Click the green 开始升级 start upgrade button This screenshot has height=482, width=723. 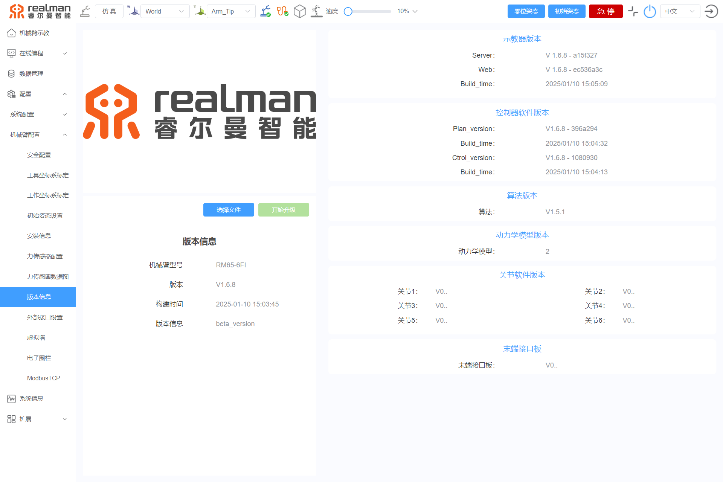pyautogui.click(x=284, y=210)
